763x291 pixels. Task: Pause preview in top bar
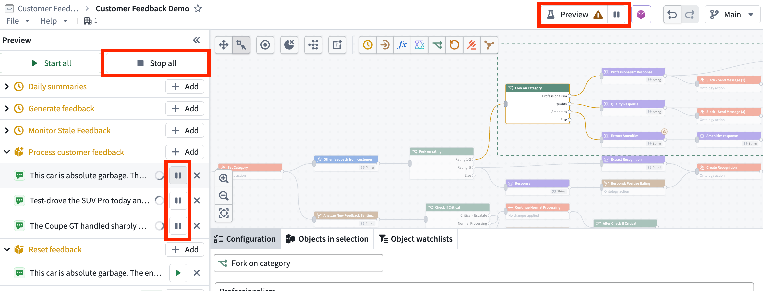(x=616, y=15)
